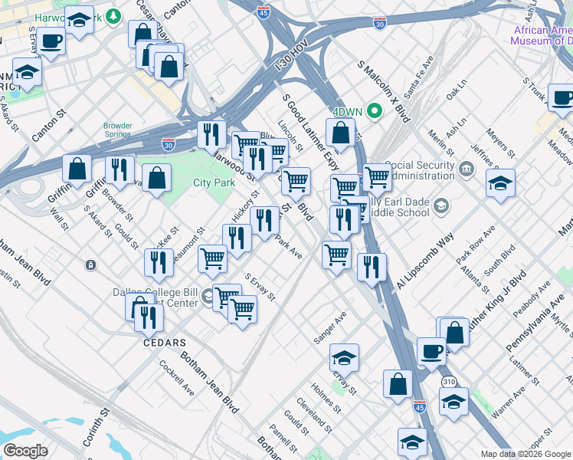
Task: Open the African American Museum label
Action: (542, 35)
